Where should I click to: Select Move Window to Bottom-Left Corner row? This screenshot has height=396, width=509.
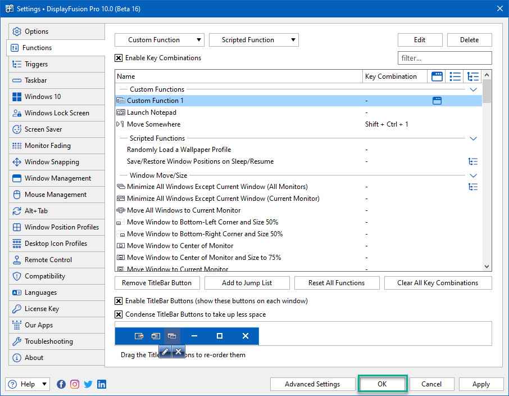(298, 222)
